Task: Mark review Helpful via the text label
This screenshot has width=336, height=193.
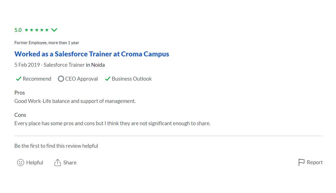Action: [35, 163]
